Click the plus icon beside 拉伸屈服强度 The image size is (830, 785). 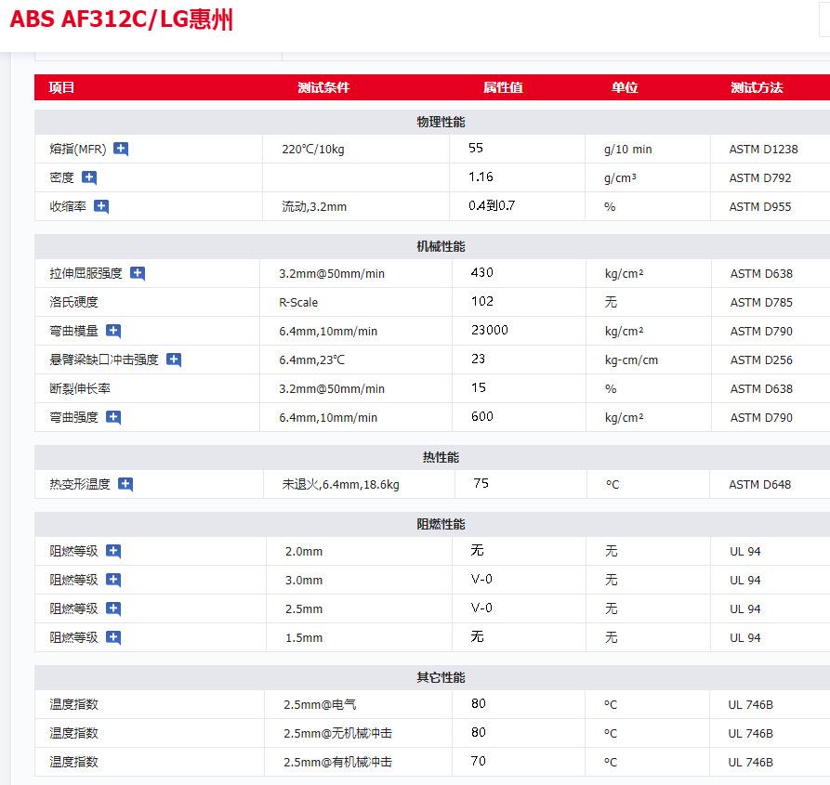[x=138, y=273]
